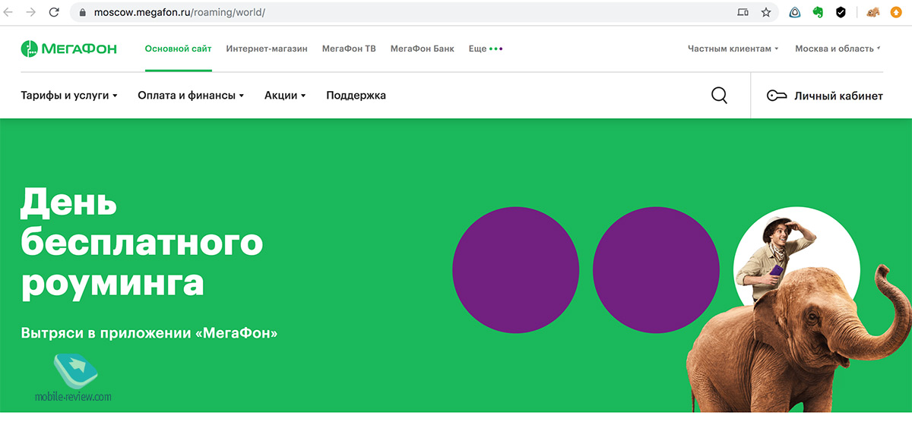Open the Evernote elephant extension
The height and width of the screenshot is (434, 912).
pos(818,12)
